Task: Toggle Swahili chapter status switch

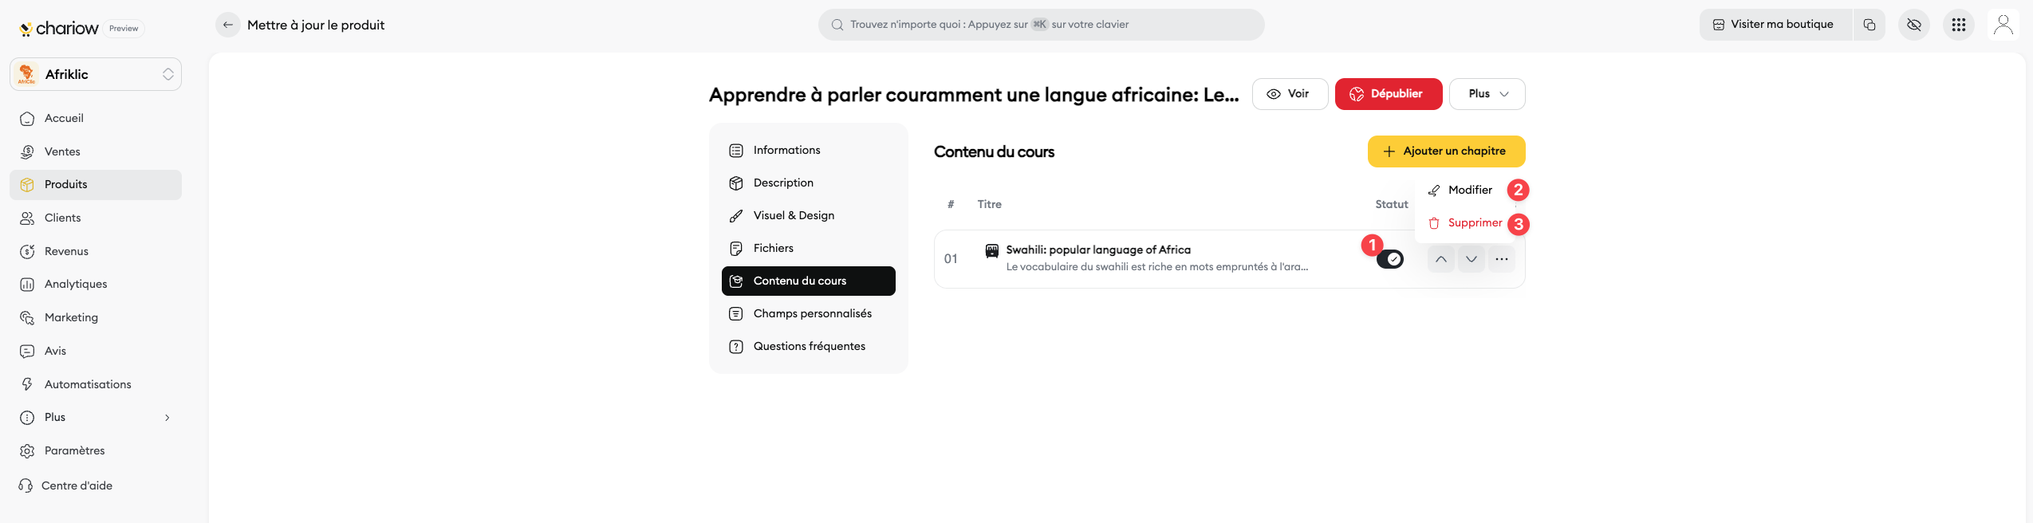Action: pyautogui.click(x=1389, y=259)
